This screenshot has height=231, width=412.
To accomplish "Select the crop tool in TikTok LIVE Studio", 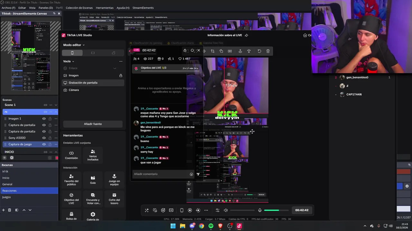I will pos(212,51).
